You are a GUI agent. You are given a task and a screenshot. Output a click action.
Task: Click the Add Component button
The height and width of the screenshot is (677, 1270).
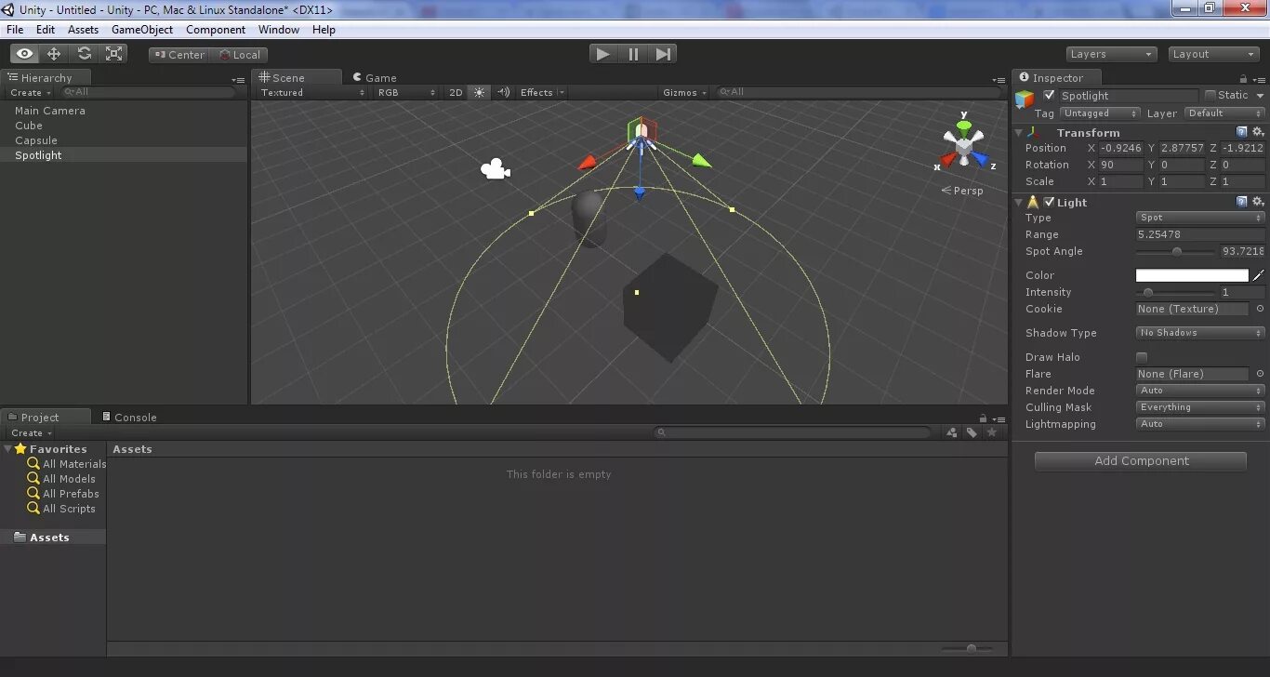pyautogui.click(x=1140, y=460)
